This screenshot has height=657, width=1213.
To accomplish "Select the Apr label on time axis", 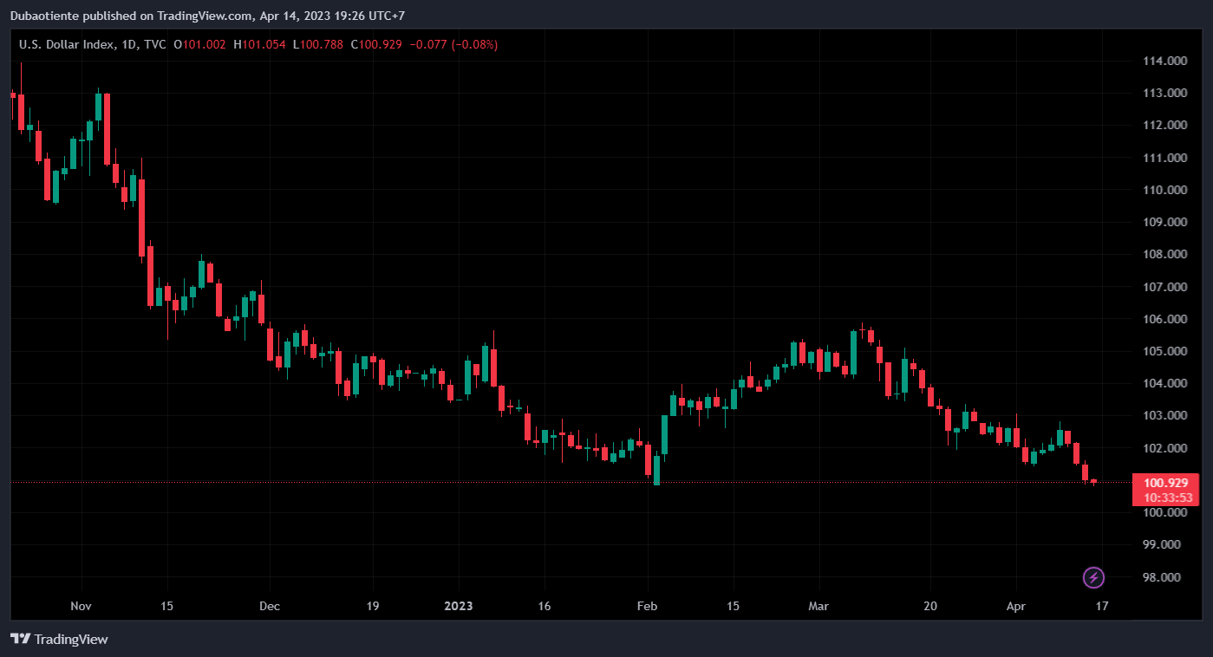I will click(x=1015, y=606).
